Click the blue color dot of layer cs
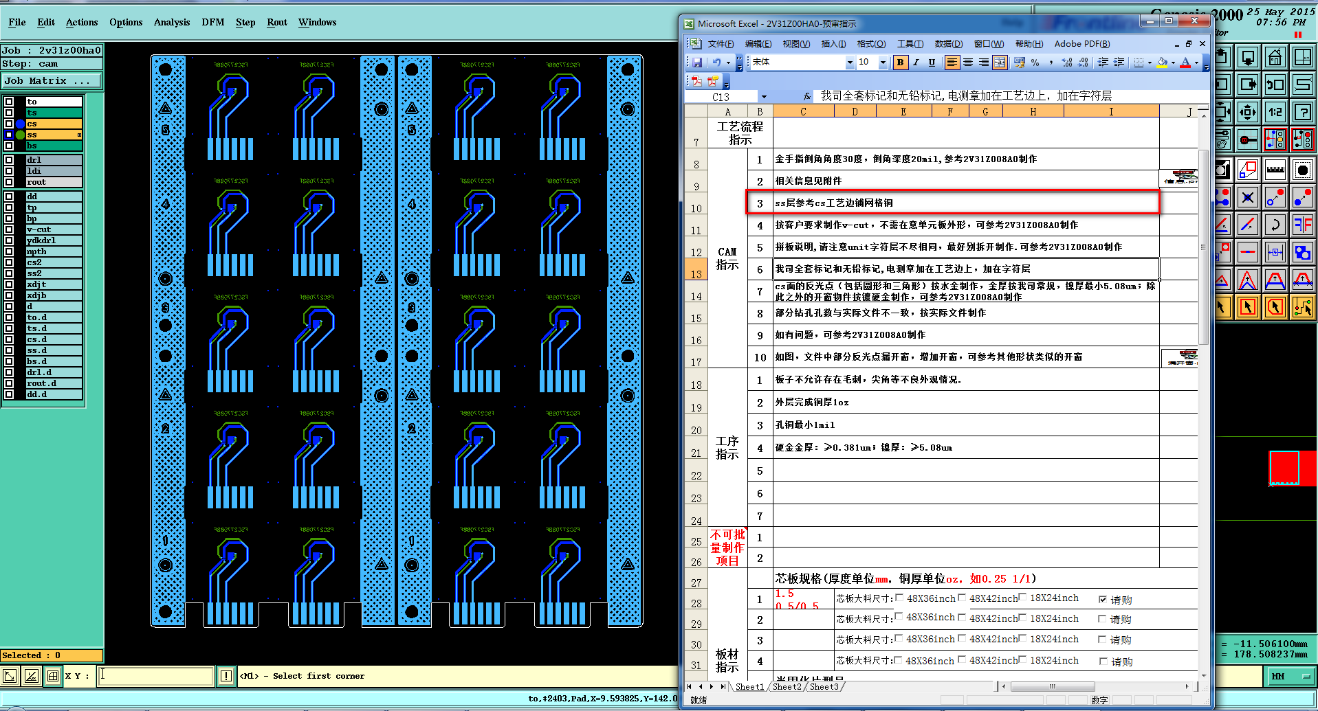 [x=20, y=124]
